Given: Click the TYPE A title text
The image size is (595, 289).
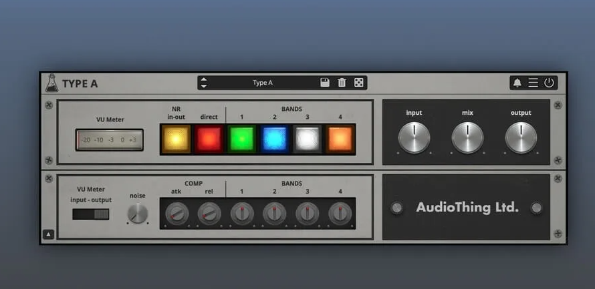Looking at the screenshot, I should (80, 83).
